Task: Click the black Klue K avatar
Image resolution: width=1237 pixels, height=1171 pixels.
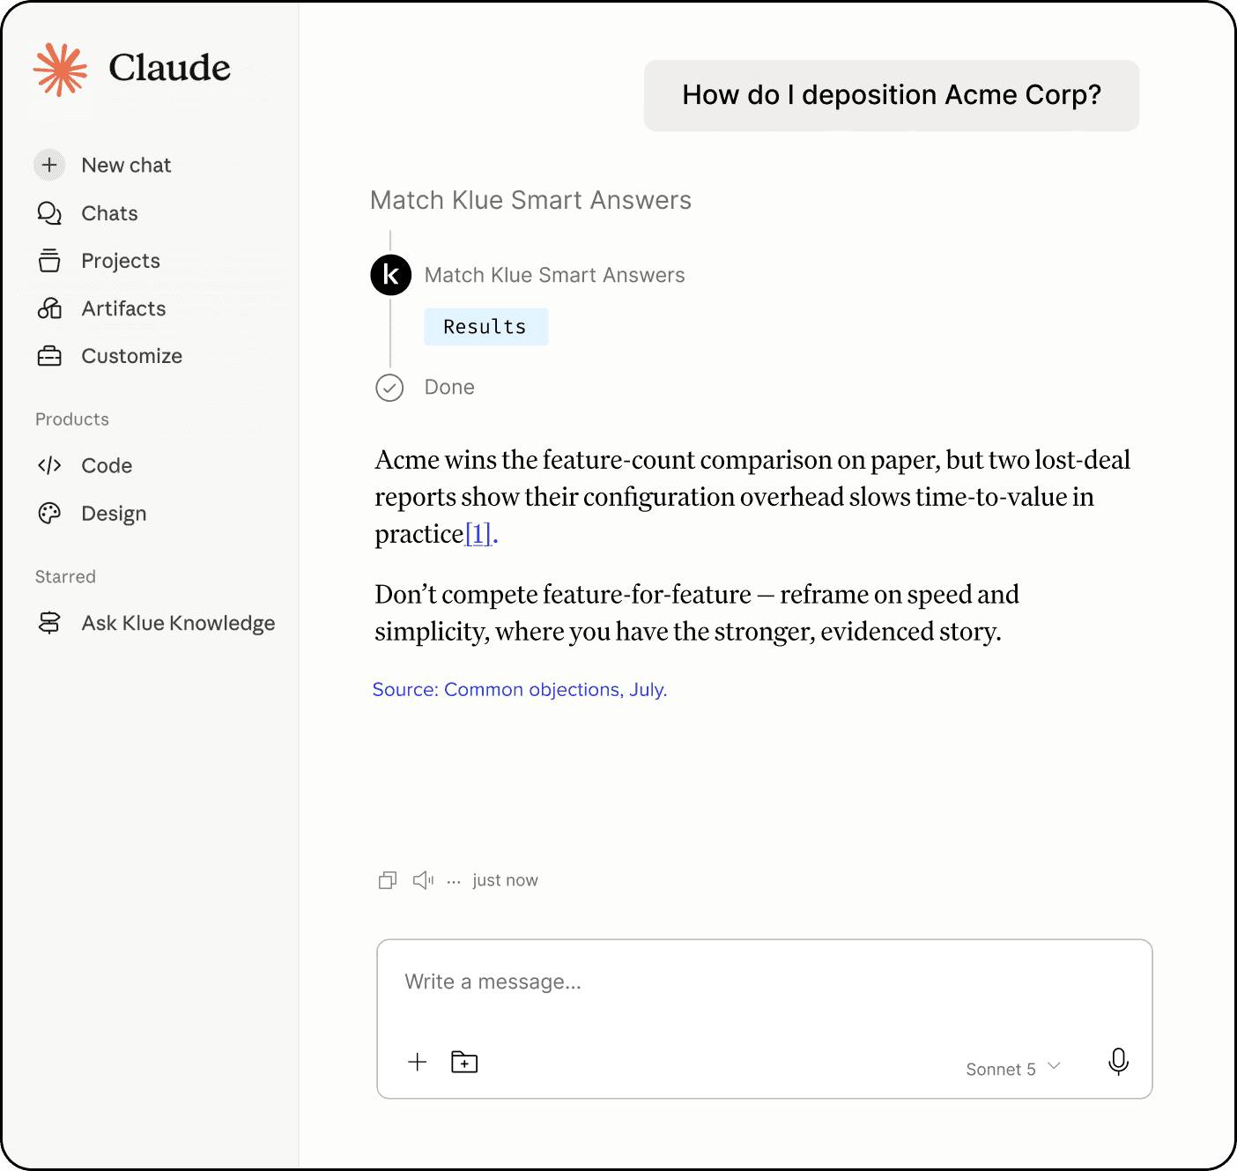Action: (x=390, y=275)
